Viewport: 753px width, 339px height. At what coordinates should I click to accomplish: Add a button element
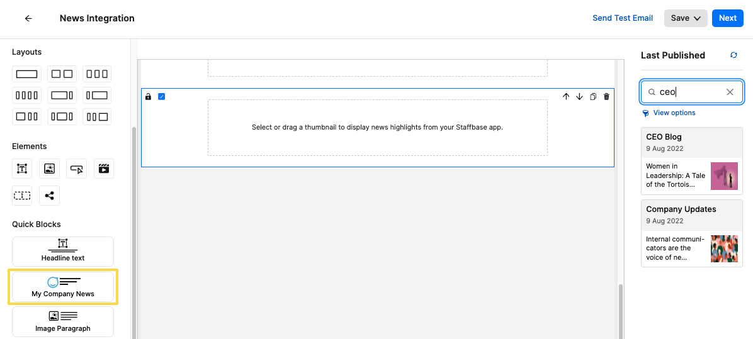coord(76,169)
